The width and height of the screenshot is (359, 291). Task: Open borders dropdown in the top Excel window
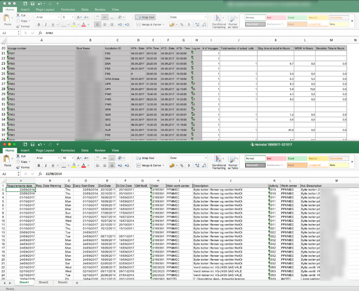pos(68,24)
